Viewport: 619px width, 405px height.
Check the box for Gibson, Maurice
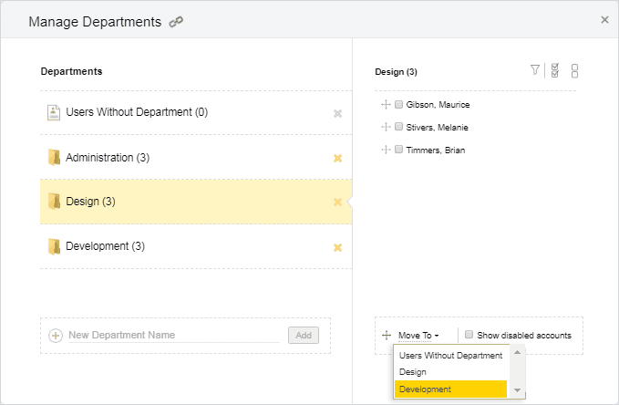(x=398, y=104)
